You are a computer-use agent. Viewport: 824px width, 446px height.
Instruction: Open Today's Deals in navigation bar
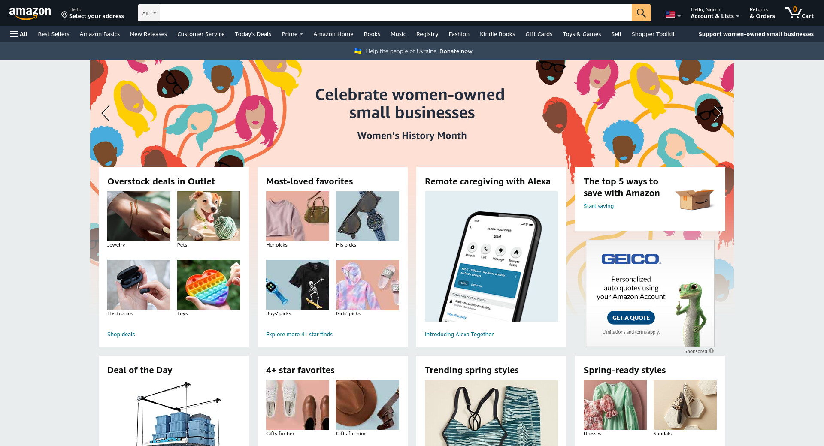(253, 34)
